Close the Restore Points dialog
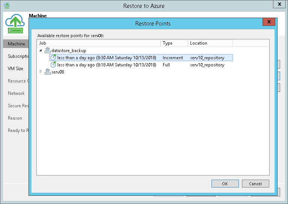Viewport: 288px width, 204px height. [268, 22]
